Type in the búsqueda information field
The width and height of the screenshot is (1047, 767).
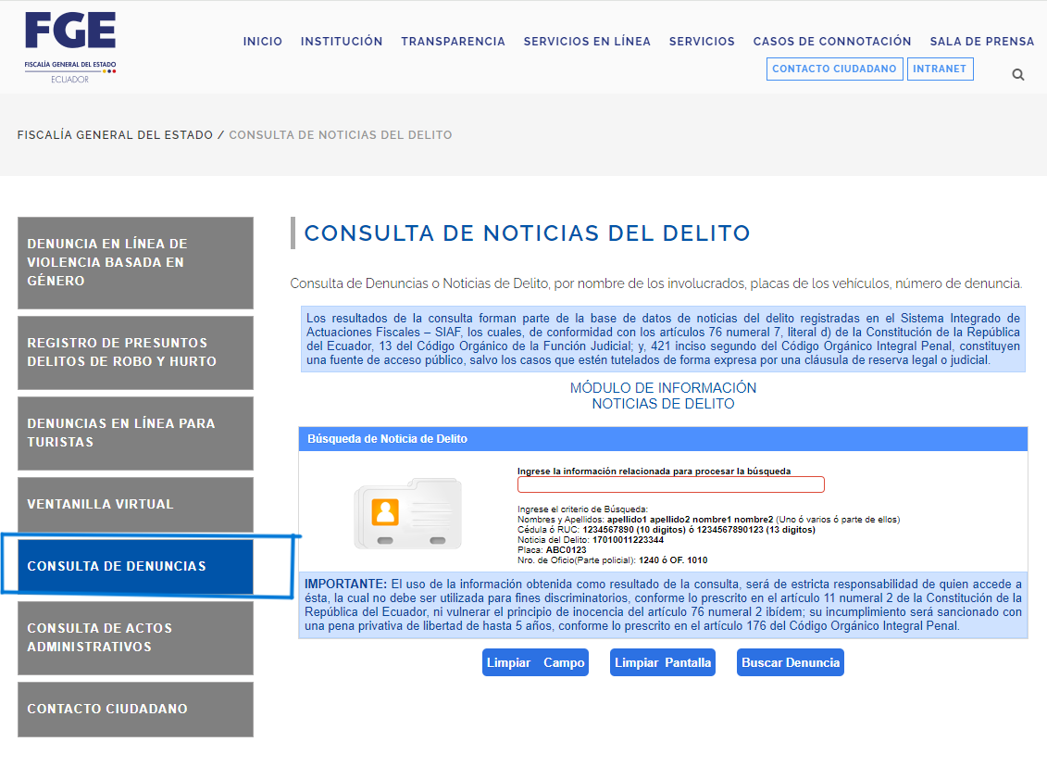(x=670, y=484)
